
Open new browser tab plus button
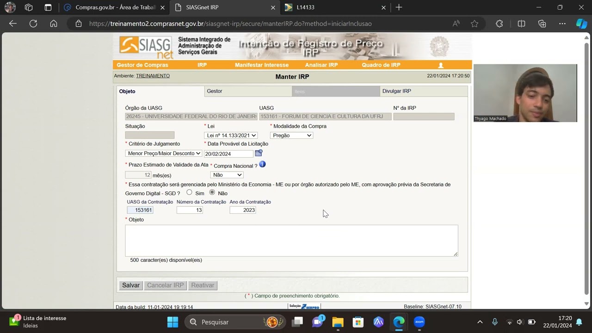[x=399, y=7]
